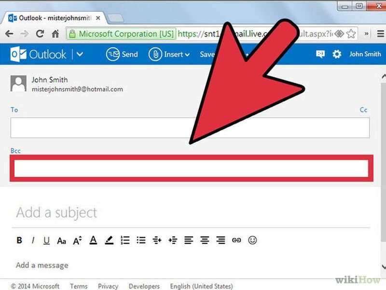The width and height of the screenshot is (386, 290).
Task: Click the To recipients link
Action: [14, 110]
